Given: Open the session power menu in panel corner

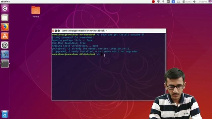Looking at the screenshot, I should [x=210, y=2].
